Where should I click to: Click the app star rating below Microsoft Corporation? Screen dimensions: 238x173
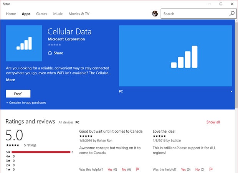(54, 45)
